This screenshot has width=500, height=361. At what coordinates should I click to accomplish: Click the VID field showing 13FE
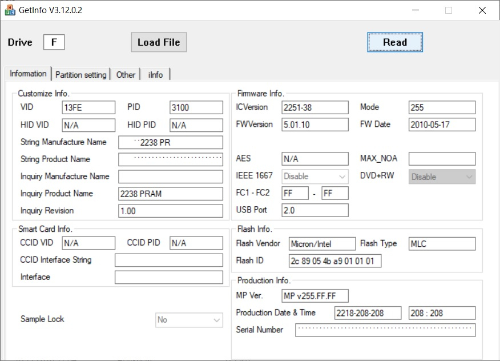click(x=88, y=107)
